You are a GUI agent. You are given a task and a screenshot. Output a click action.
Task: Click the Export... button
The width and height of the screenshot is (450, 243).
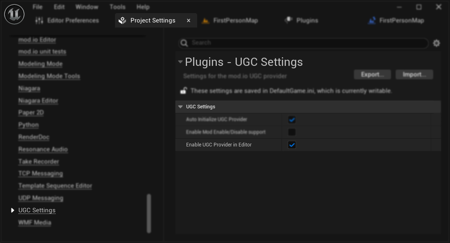click(372, 74)
